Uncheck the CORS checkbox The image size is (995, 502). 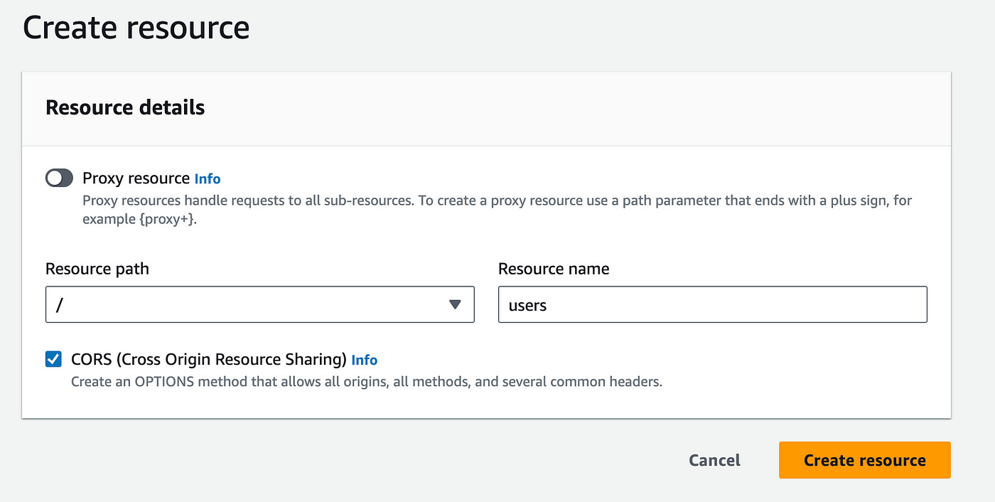pos(53,359)
